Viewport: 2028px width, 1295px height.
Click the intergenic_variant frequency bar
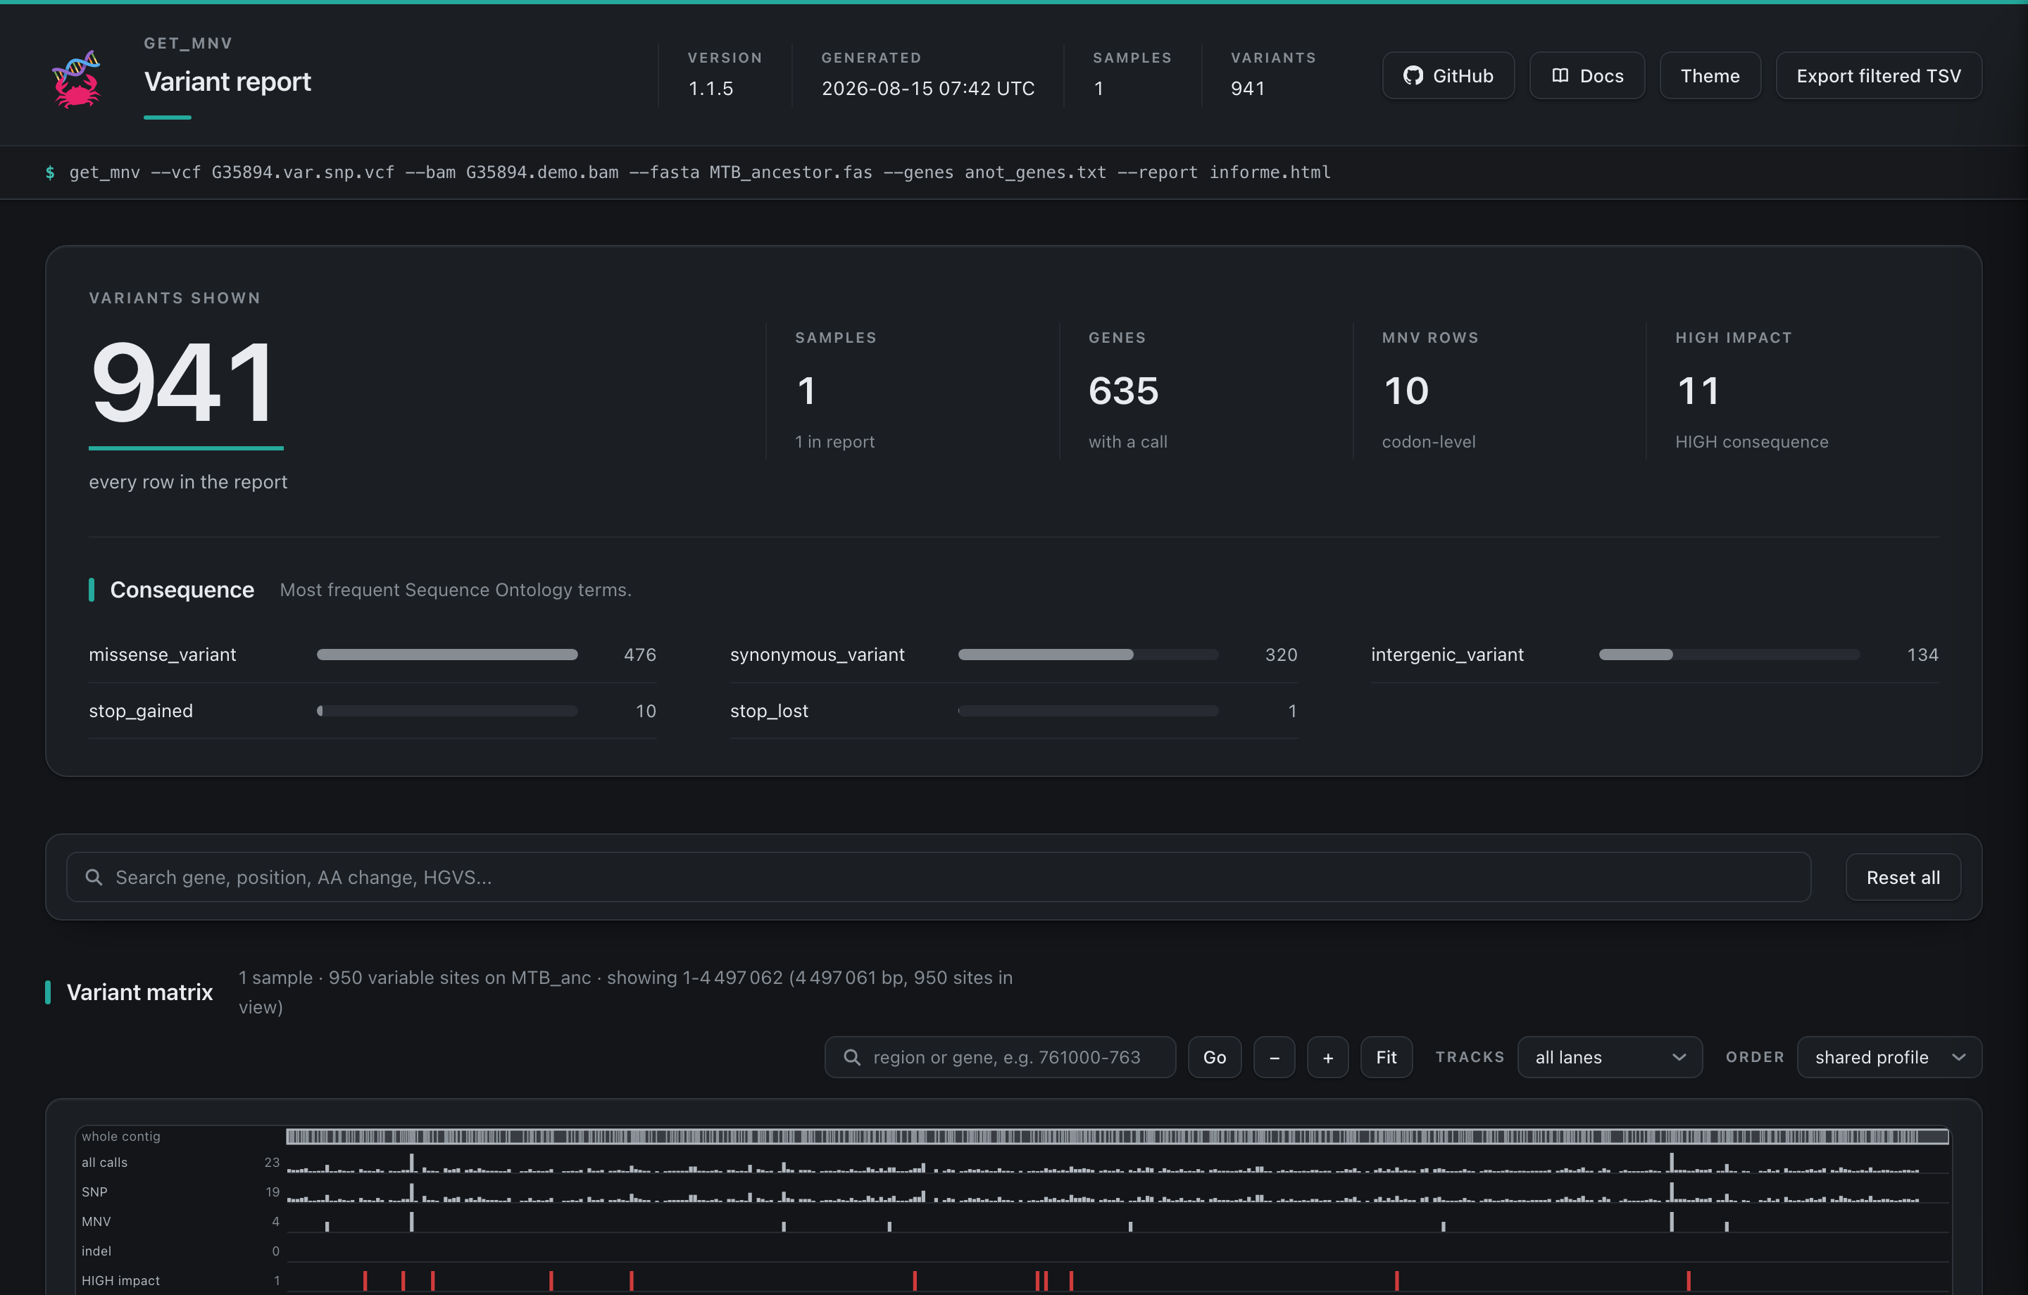pyautogui.click(x=1729, y=655)
